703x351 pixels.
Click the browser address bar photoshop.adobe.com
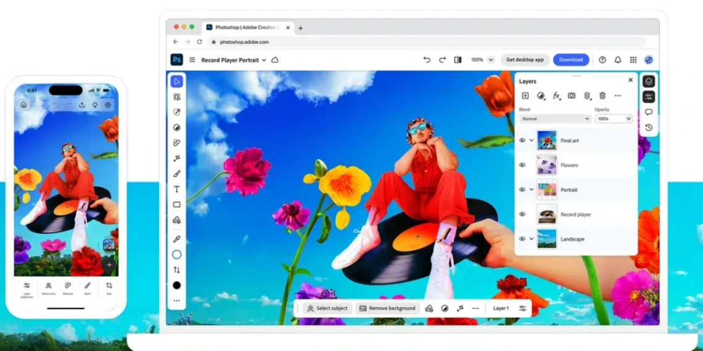(426, 42)
